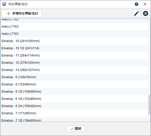Select Envelop - 5 (140x78mm) row
This screenshot has width=151, height=136.
(74, 77)
